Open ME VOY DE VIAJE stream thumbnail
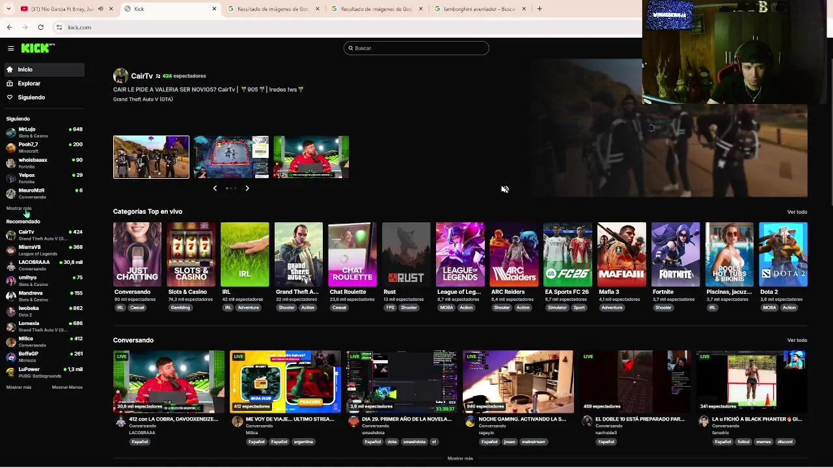The image size is (833, 468). tap(285, 382)
